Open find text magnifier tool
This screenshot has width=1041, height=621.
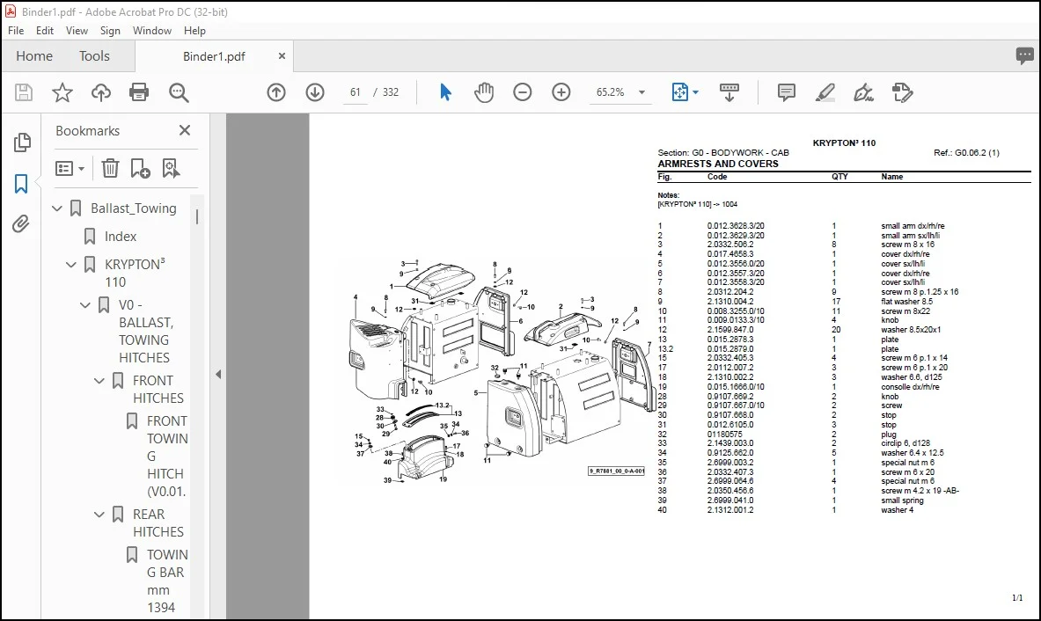179,92
